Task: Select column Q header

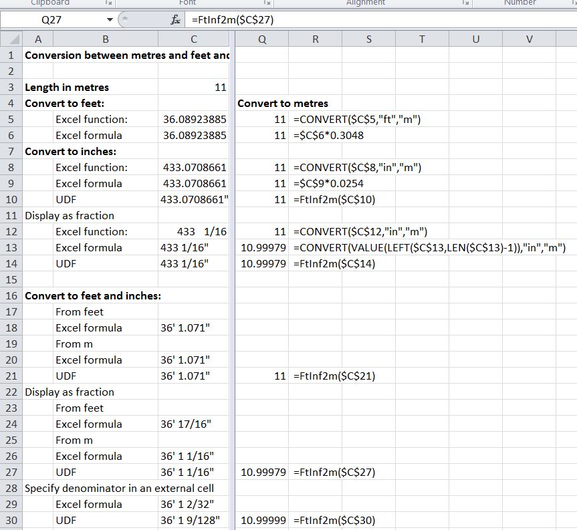Action: 261,39
